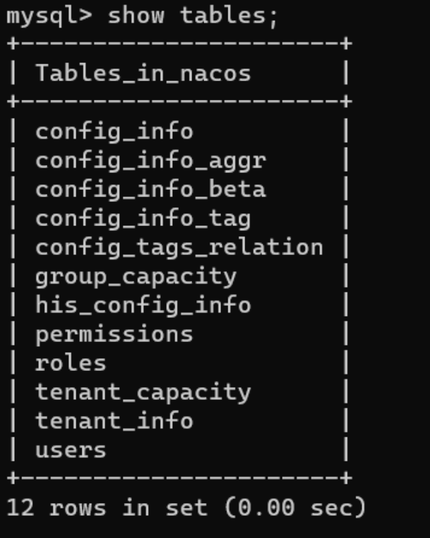Select config_info_beta in the results
Screen dimensions: 430x538
(x=151, y=189)
